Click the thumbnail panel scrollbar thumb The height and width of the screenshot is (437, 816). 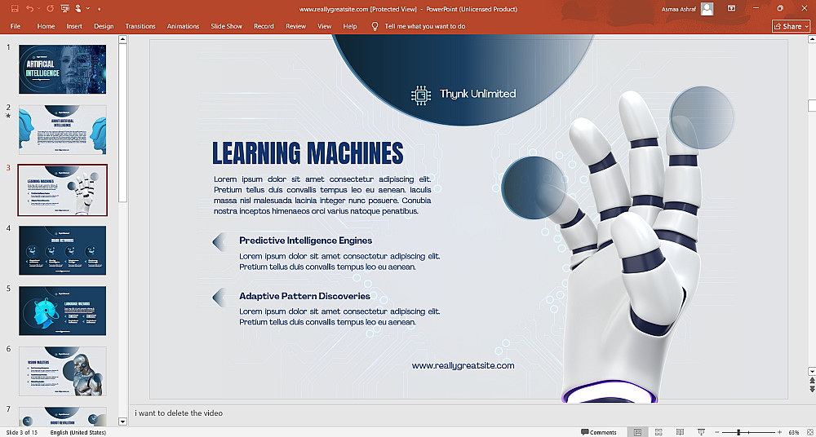(123, 122)
